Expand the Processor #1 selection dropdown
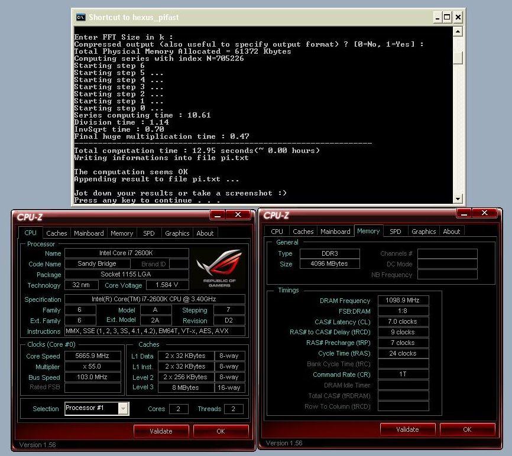Viewport: 512px width, 456px height. pos(123,408)
